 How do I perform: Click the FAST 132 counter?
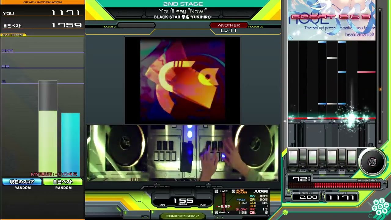click(x=242, y=201)
